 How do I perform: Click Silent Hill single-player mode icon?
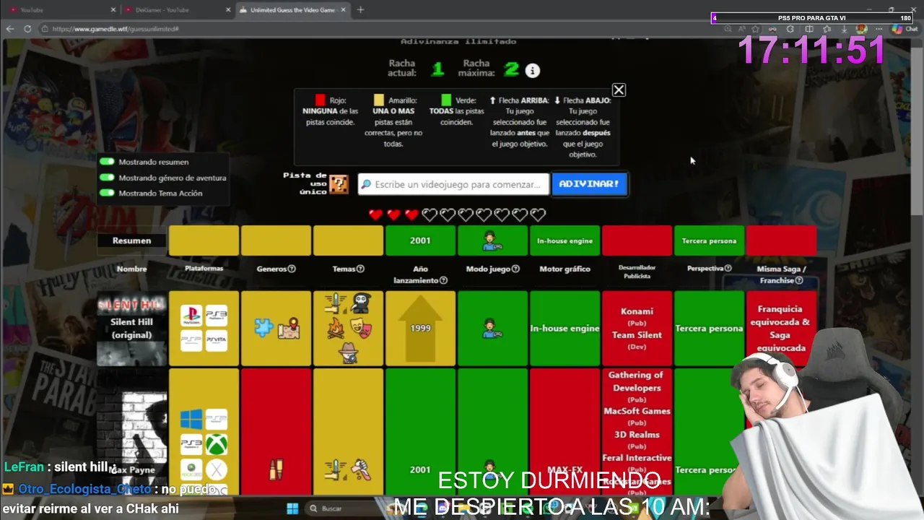pos(492,329)
